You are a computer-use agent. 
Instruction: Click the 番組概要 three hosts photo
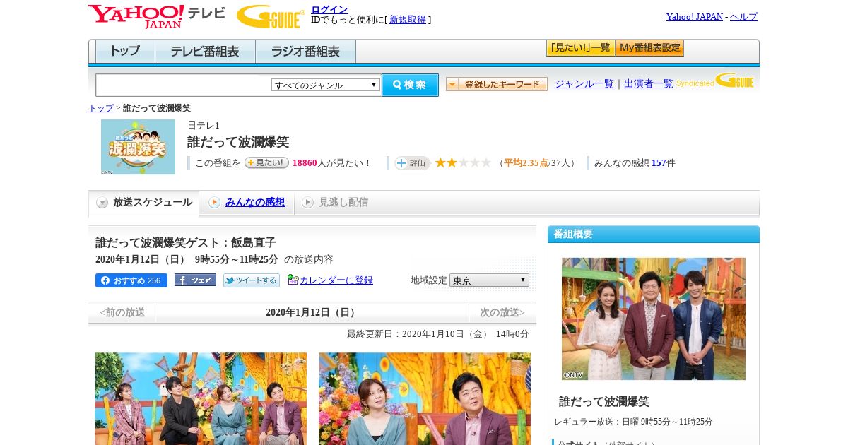coord(654,319)
